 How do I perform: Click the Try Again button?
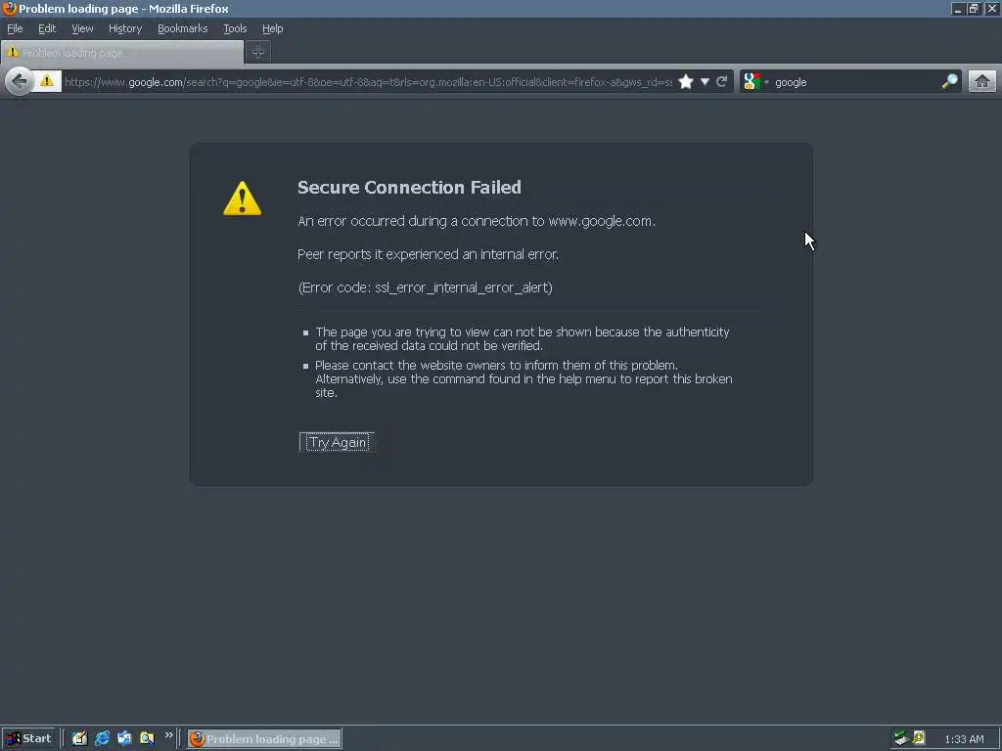338,442
